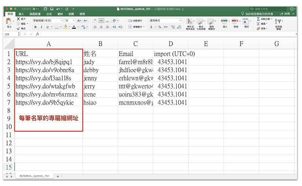Click the Conditional Formatting (條件式格式設定) icon
This screenshot has height=186, width=302.
coord(190,21)
